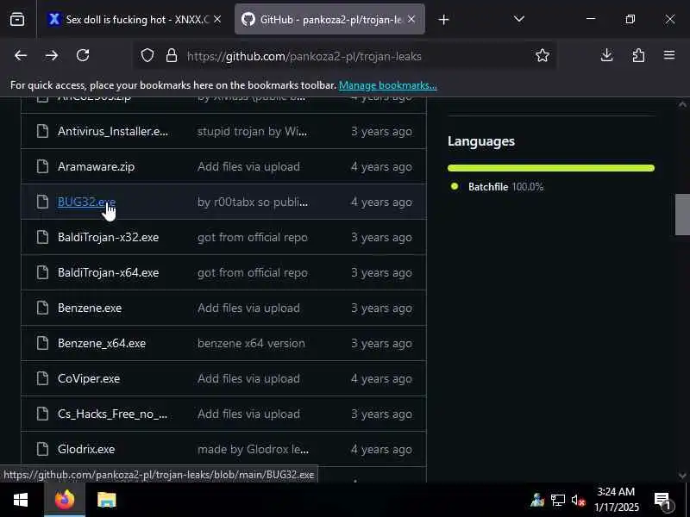
Task: Click file icon beside Benzene.exe
Action: [x=42, y=308]
